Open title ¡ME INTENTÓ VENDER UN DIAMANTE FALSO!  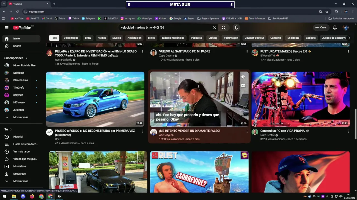pos(190,131)
